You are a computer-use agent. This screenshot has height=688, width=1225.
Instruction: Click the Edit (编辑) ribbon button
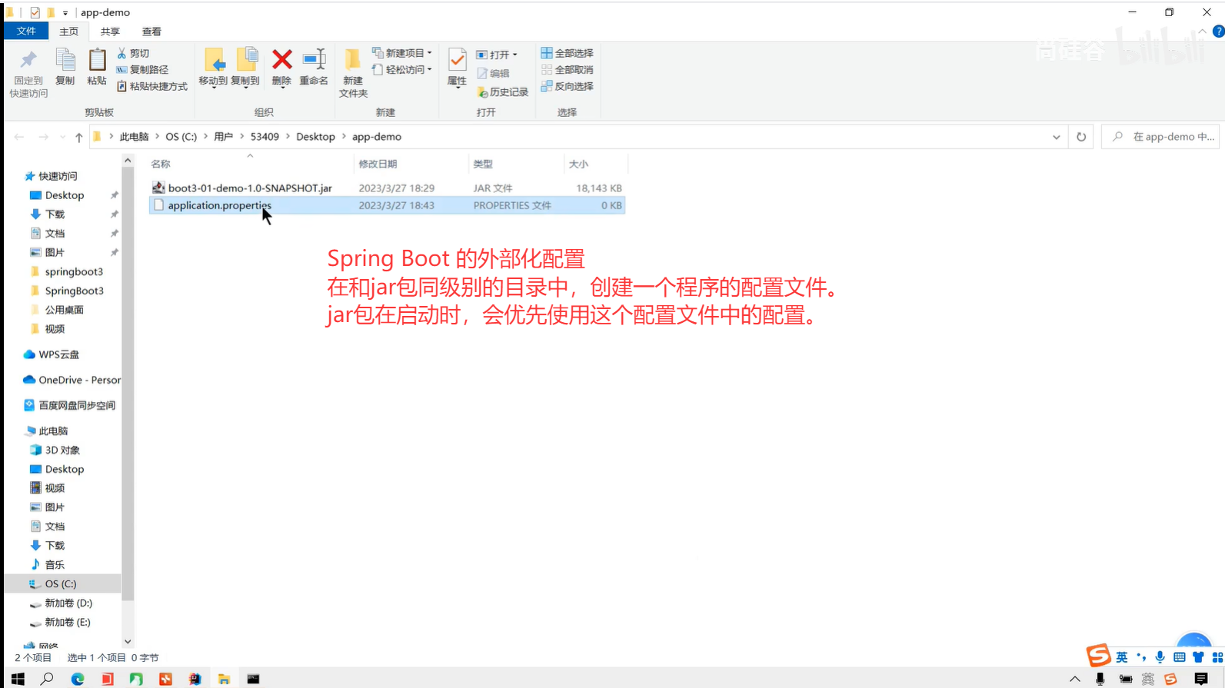click(x=493, y=73)
